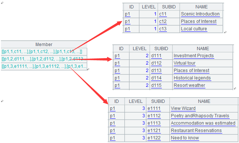
Task: Select the Historical legends name link
Action: pos(192,78)
